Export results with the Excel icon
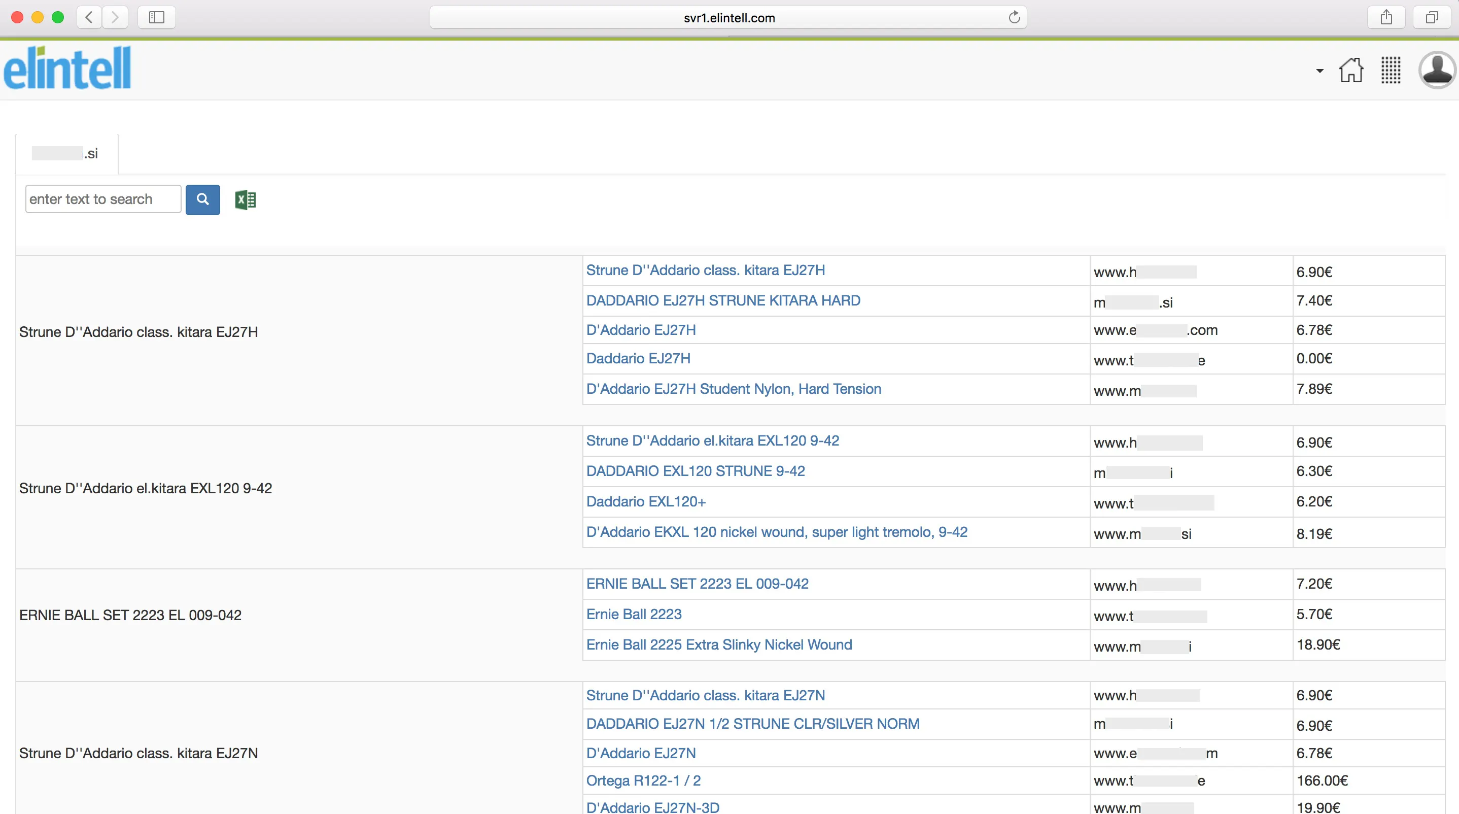 pos(245,199)
